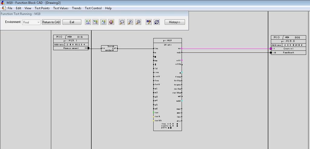Click the application icon beside the File menu
Screen dimensions: 310x149
click(x=4, y=8)
